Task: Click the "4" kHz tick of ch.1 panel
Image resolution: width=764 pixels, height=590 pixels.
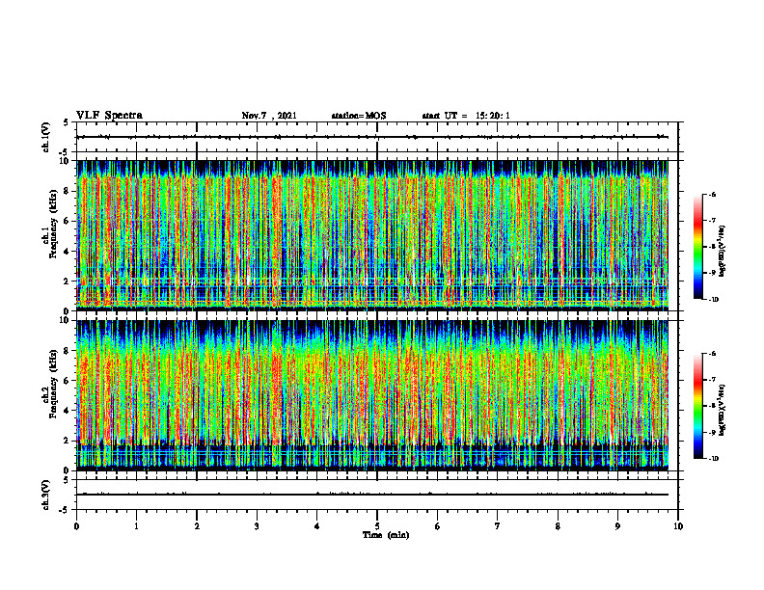Action: point(68,252)
